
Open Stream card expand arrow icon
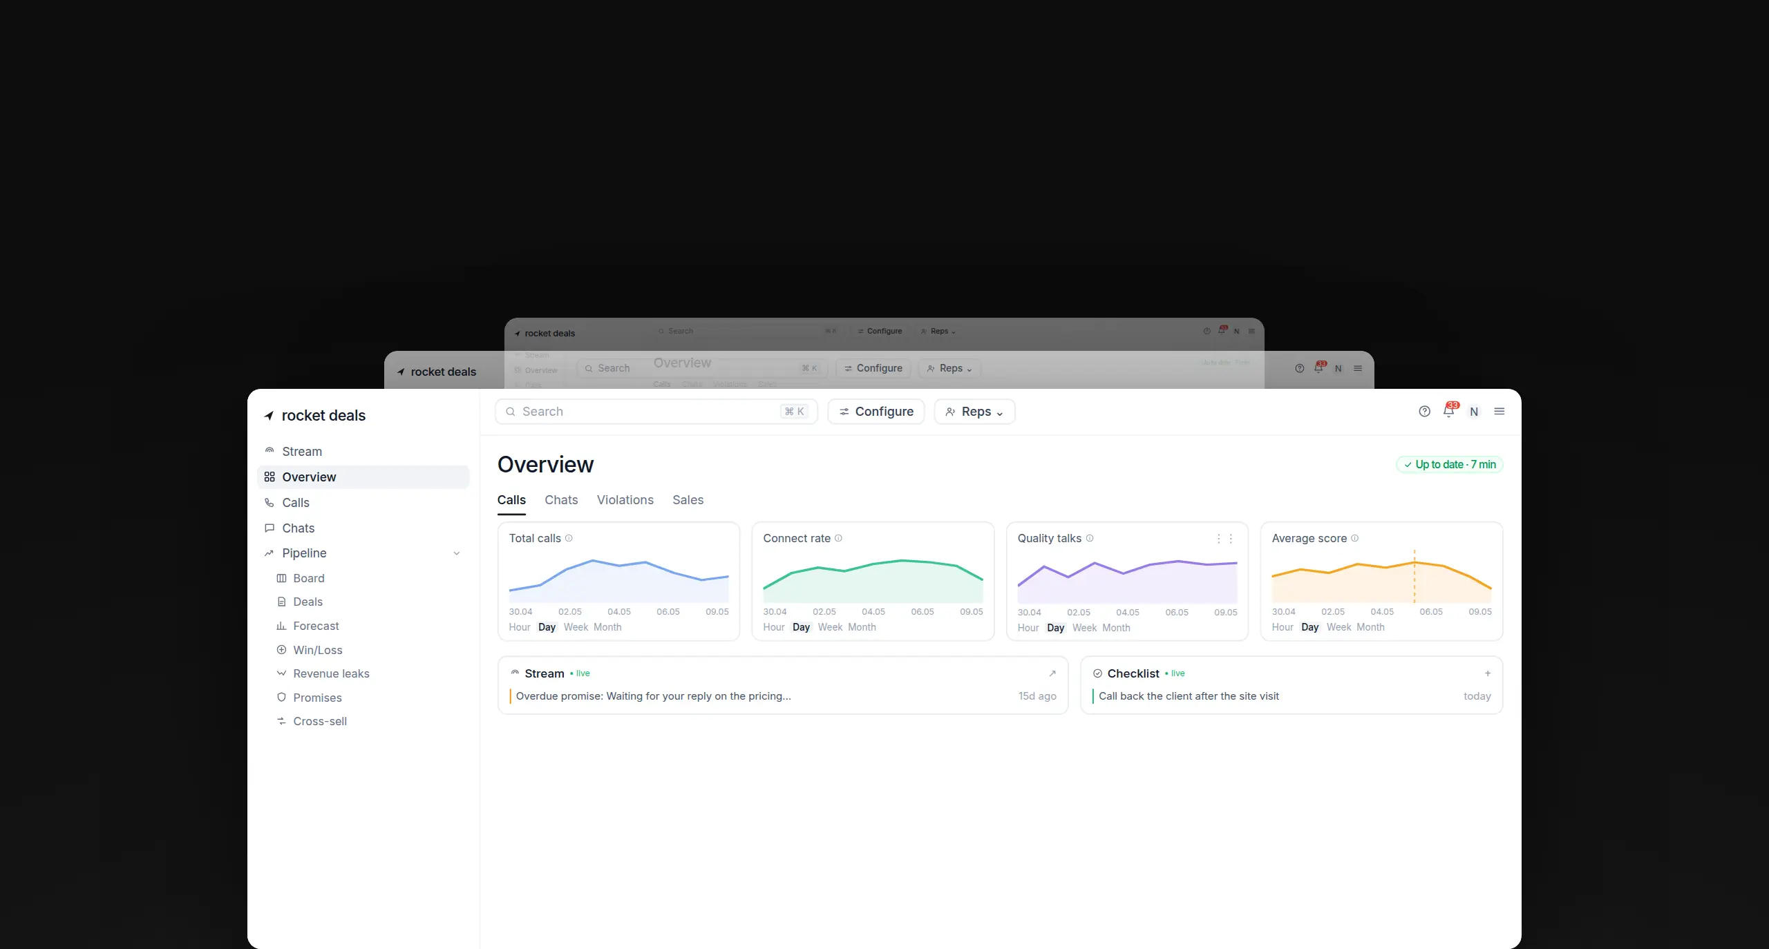point(1052,673)
